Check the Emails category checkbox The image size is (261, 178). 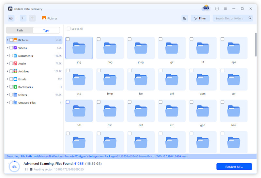pos(11,79)
